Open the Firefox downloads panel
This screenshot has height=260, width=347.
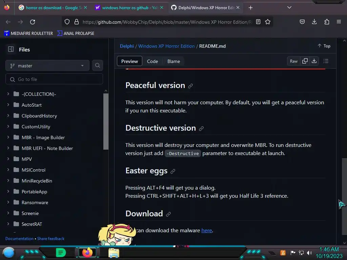coord(314,22)
